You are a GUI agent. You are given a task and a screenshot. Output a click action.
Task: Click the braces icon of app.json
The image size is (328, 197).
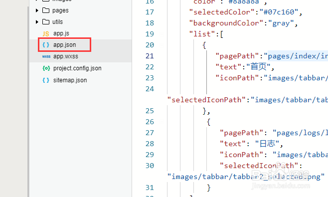pyautogui.click(x=46, y=45)
